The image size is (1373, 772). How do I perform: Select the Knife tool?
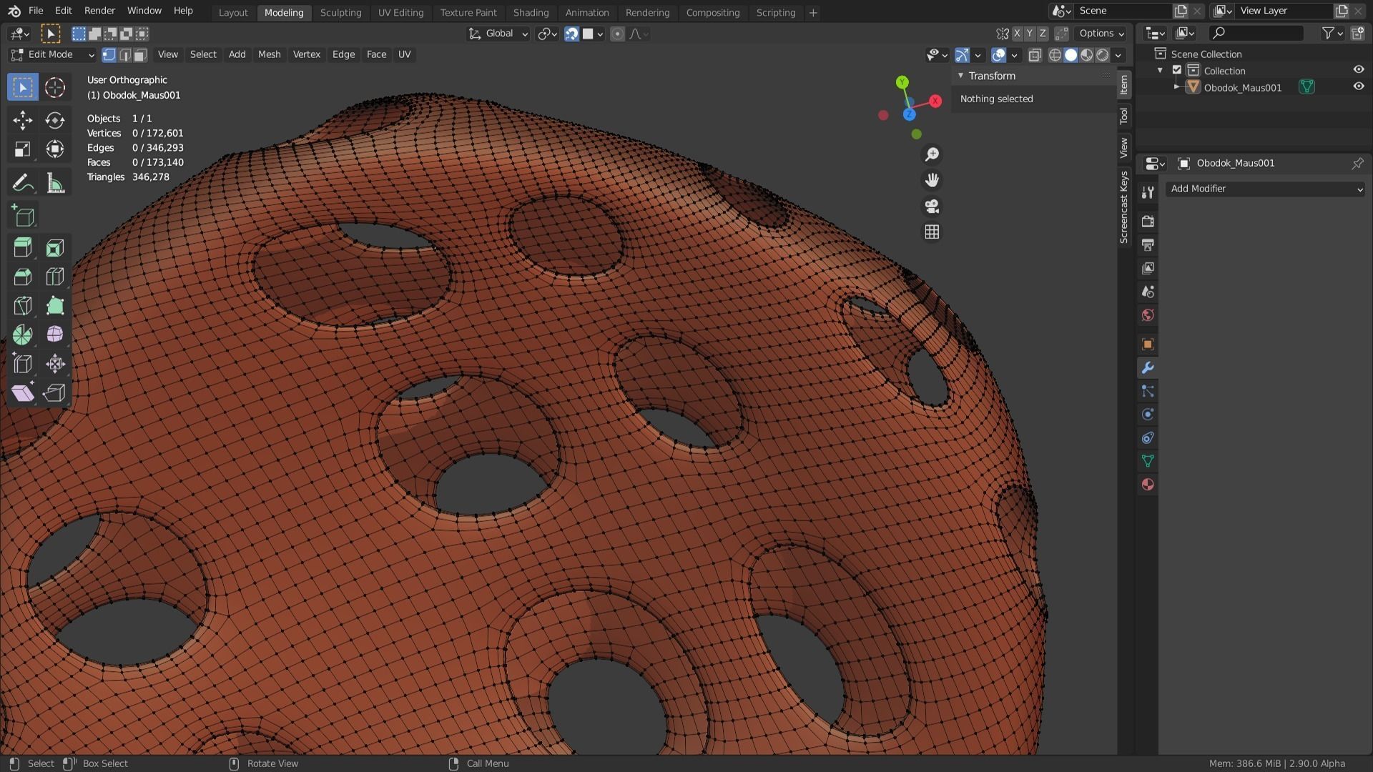pos(23,306)
